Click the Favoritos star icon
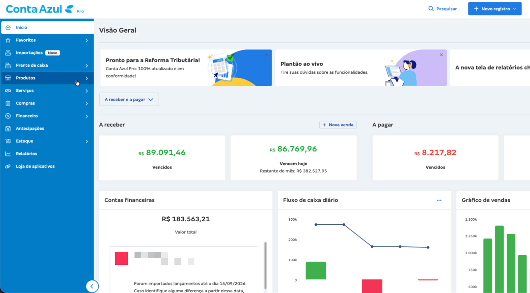 point(8,40)
